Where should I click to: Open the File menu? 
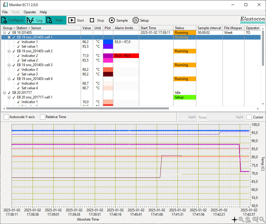[x=5, y=12]
